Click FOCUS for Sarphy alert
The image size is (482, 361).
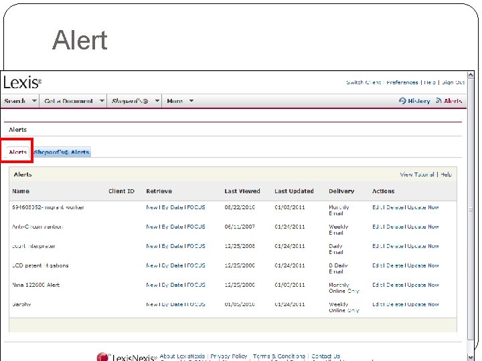(195, 304)
